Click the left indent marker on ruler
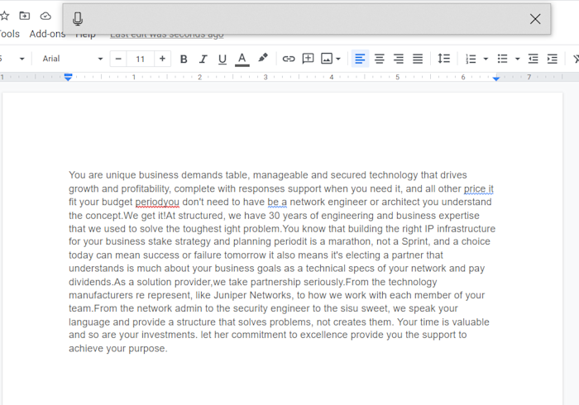The width and height of the screenshot is (579, 405). [68, 77]
